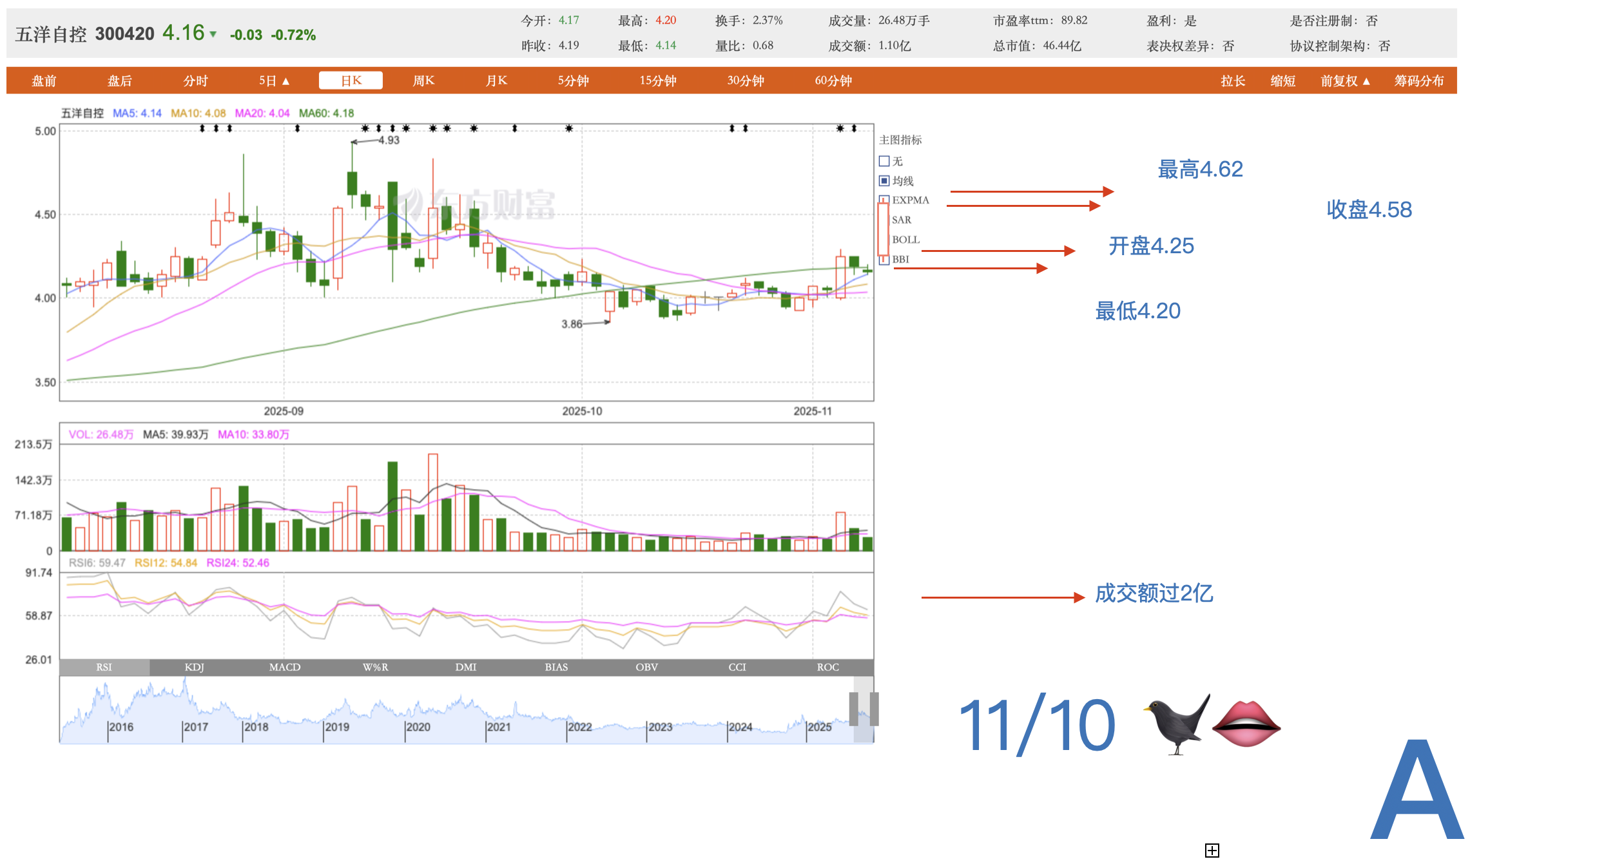Open the 前复权 adjustment dropdown

[x=1345, y=81]
